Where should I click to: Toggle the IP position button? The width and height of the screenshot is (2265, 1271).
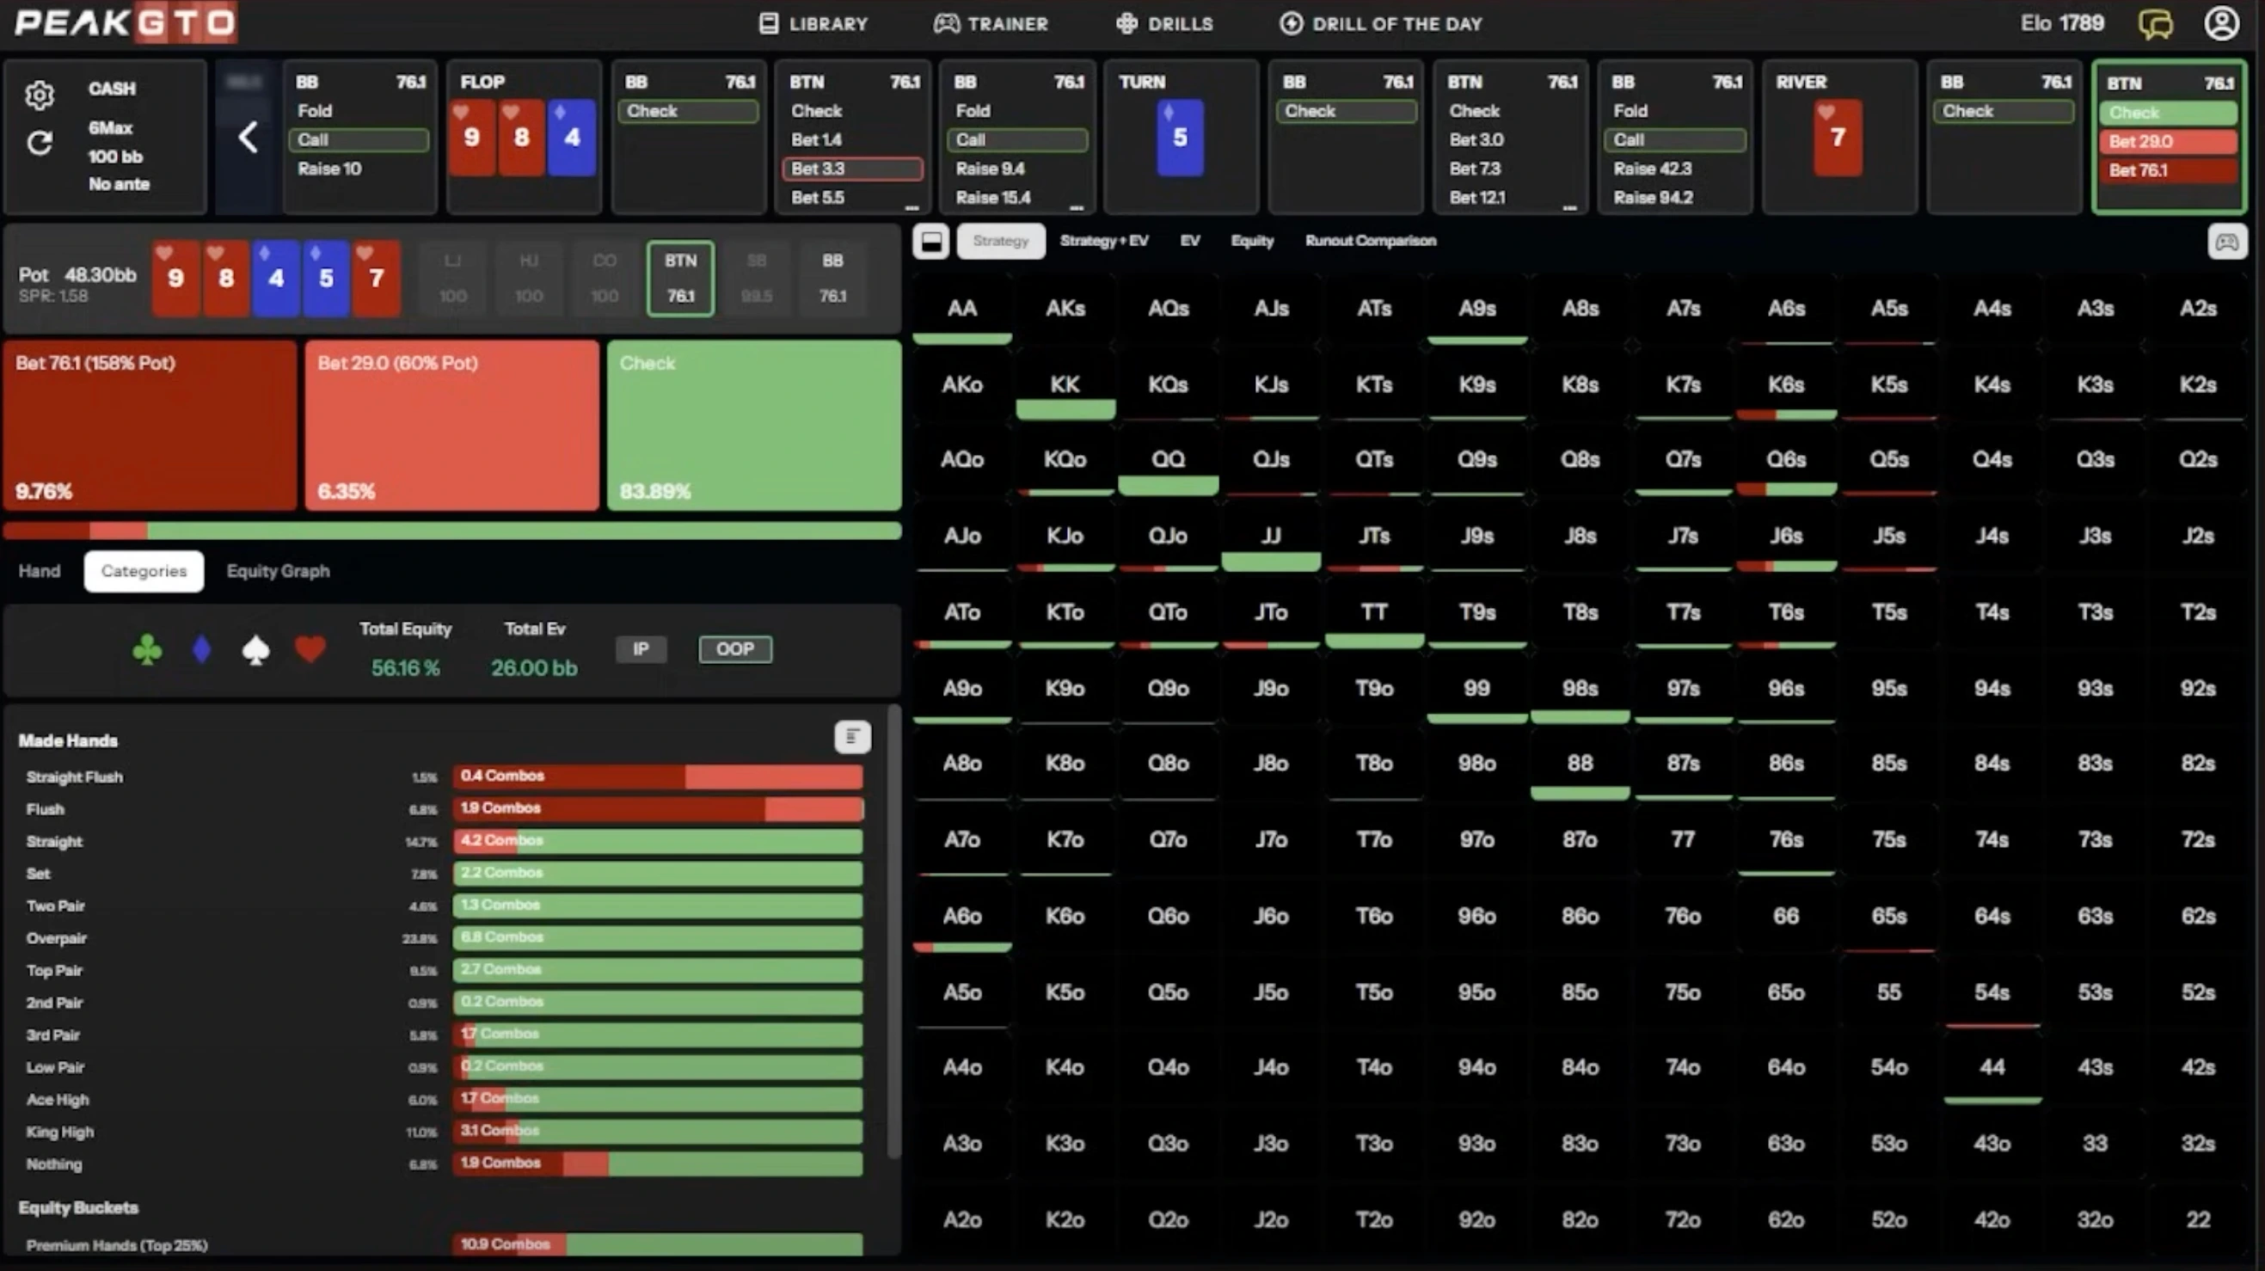click(641, 649)
